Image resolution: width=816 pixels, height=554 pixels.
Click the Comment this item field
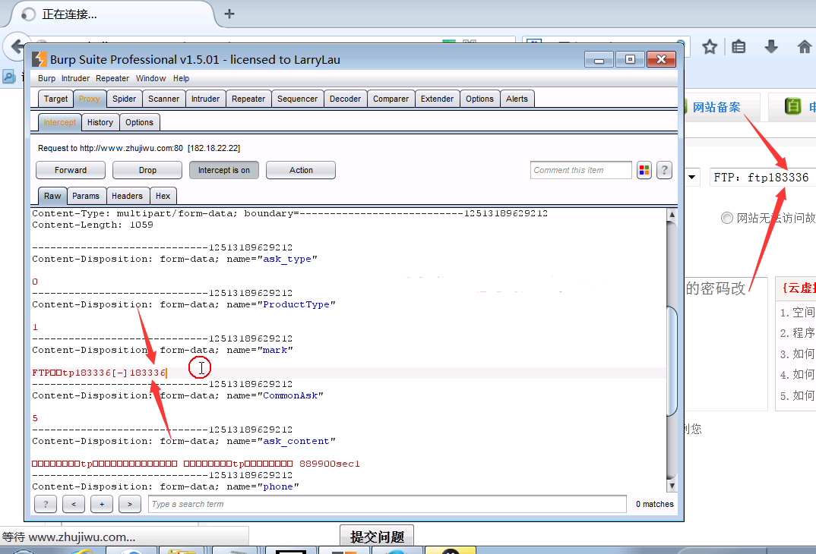[580, 170]
